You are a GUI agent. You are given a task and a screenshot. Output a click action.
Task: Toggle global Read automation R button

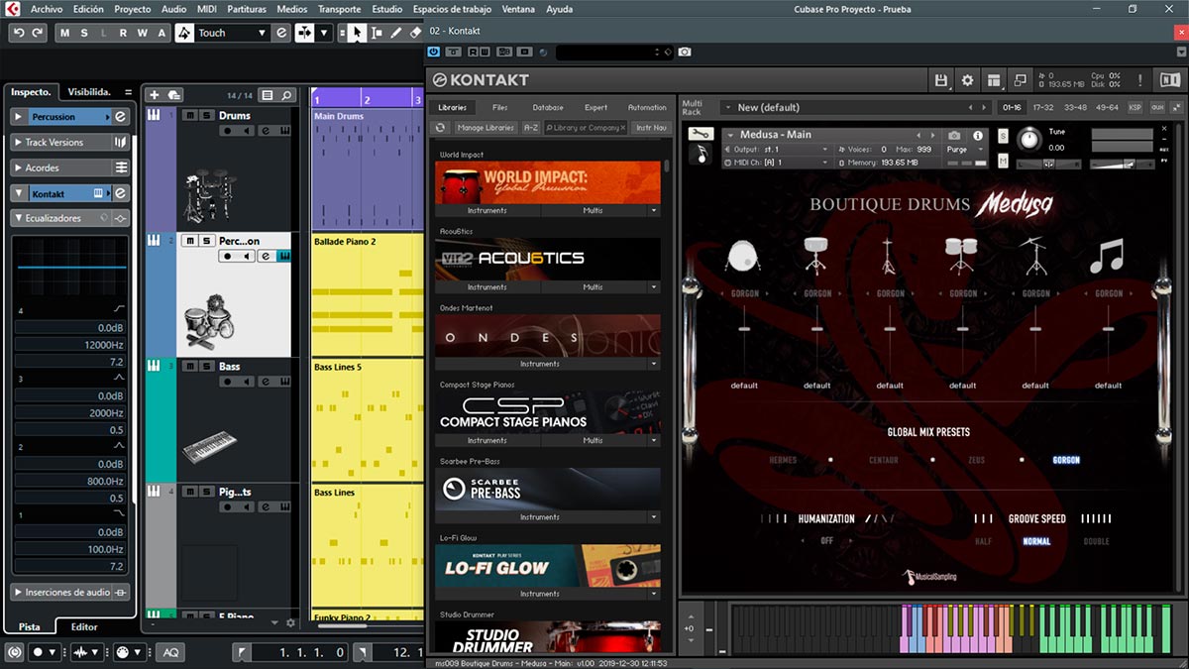(122, 33)
